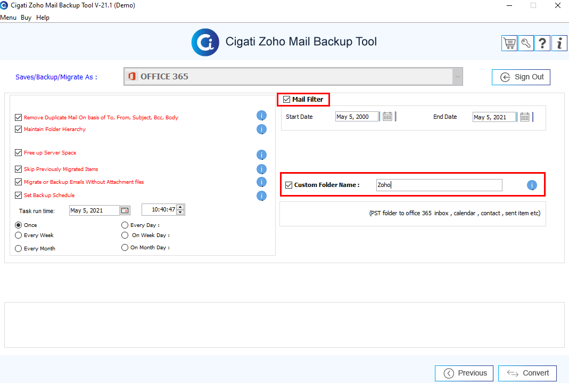This screenshot has width=569, height=383.
Task: Toggle Free up Server Space checkbox
Action: click(x=19, y=152)
